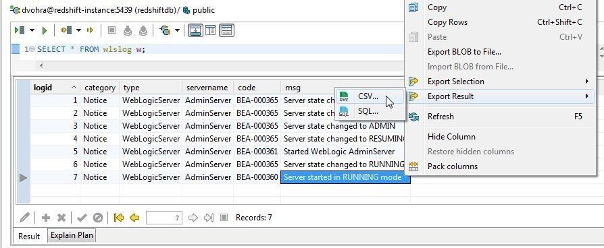Screen dimensions: 604x248
Task: Click the Export Selection icon
Action: tap(413, 82)
